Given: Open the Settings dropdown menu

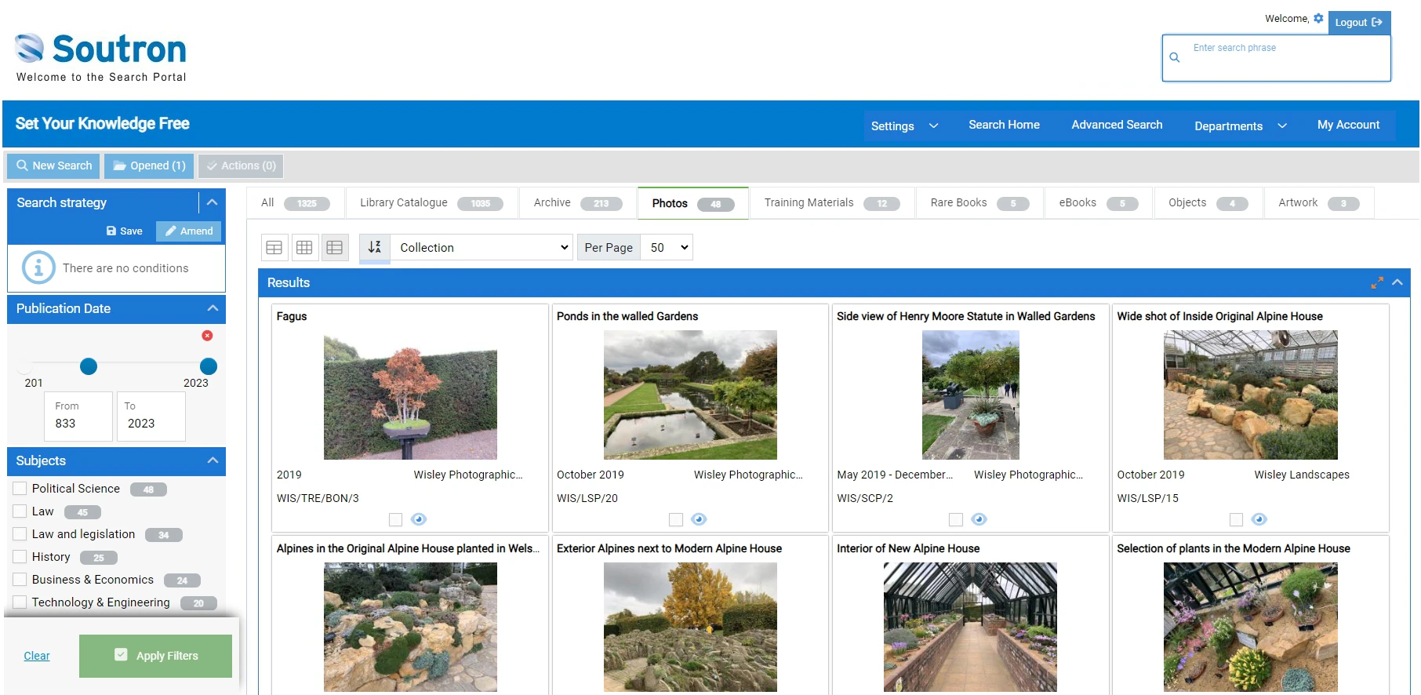Looking at the screenshot, I should [x=904, y=126].
